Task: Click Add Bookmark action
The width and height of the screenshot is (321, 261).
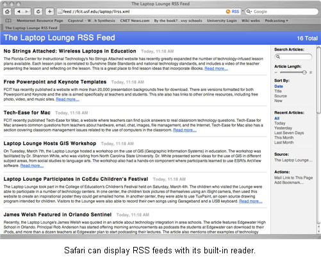Action: point(289,183)
